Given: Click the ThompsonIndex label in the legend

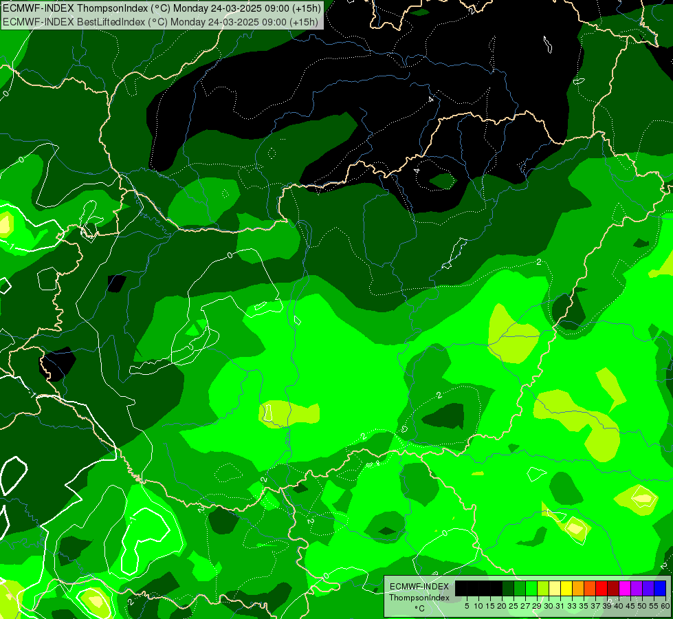Looking at the screenshot, I should coord(419,598).
